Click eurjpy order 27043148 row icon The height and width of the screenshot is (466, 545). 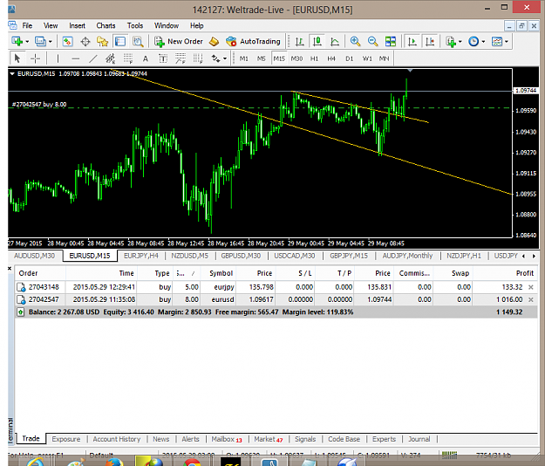21,287
